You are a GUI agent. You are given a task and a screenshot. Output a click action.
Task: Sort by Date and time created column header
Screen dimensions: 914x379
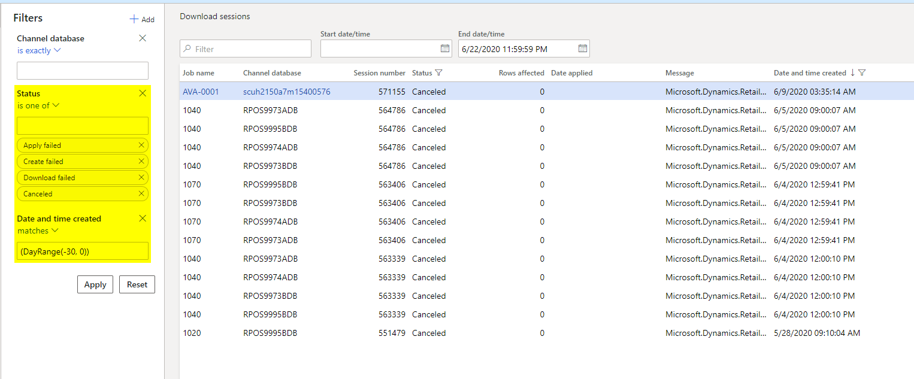click(x=810, y=73)
